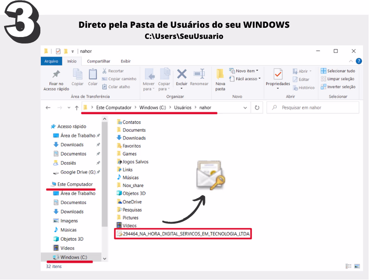Select Dossiês in navigation pane

tap(64, 163)
